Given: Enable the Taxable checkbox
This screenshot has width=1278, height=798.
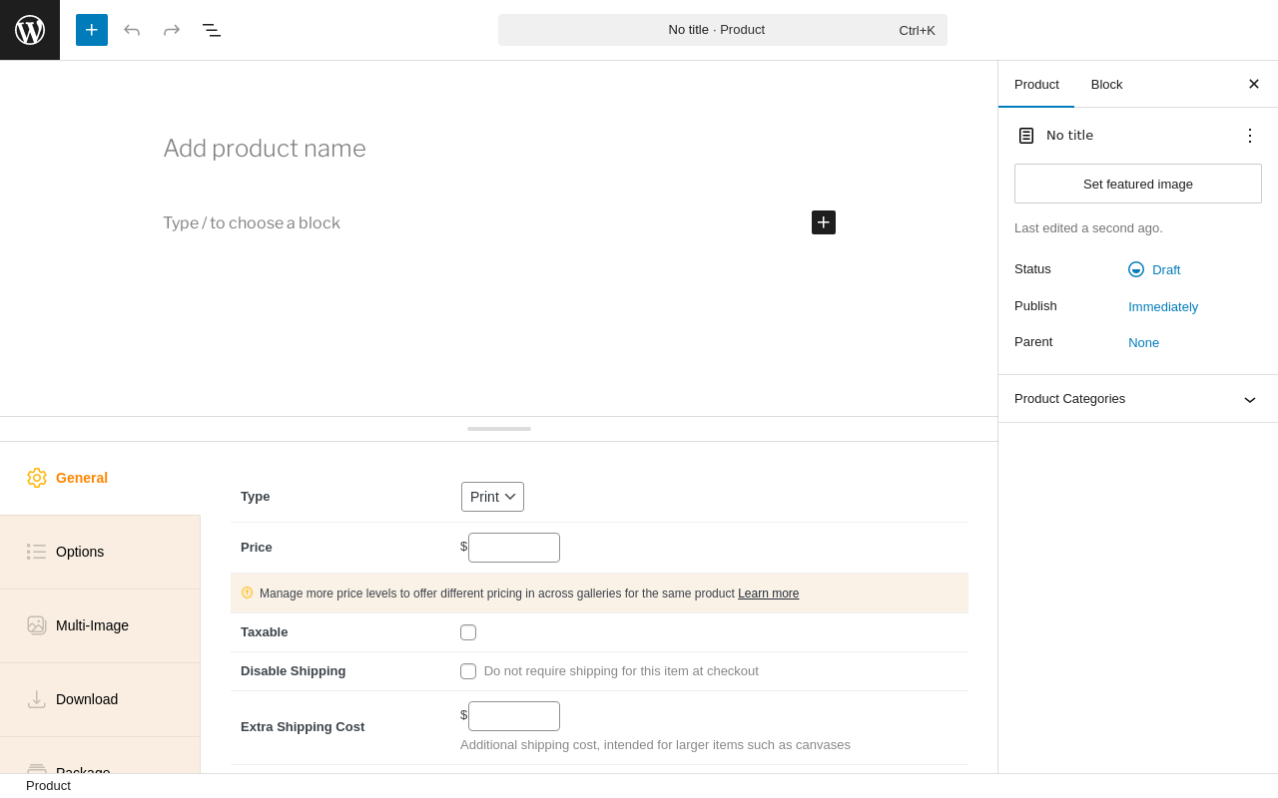Looking at the screenshot, I should [468, 632].
